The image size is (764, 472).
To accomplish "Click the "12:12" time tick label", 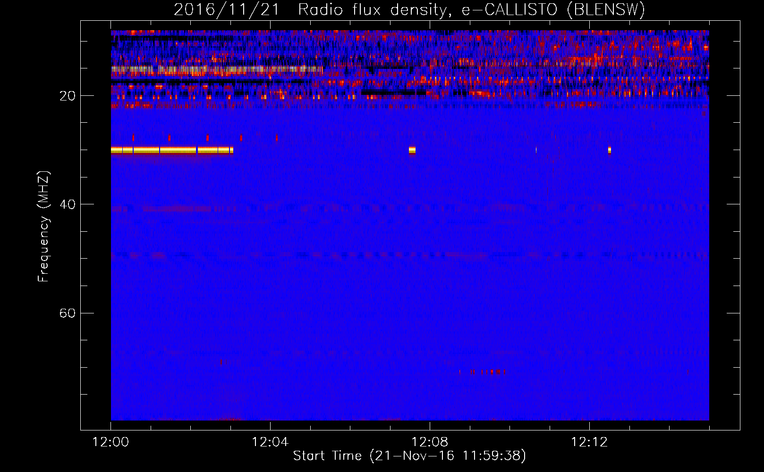I will click(589, 442).
